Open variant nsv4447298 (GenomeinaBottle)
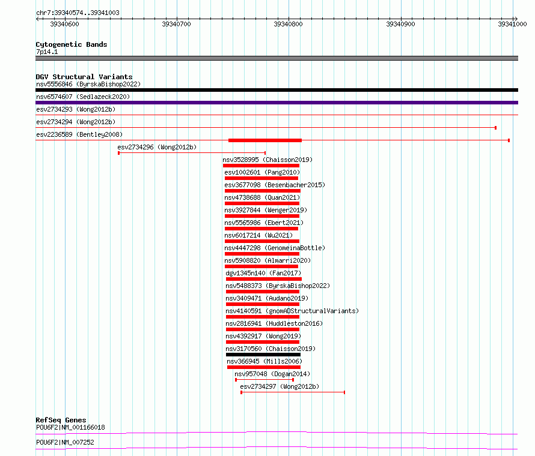 tap(275, 248)
